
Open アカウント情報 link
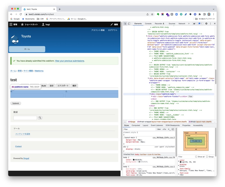(x=98, y=30)
